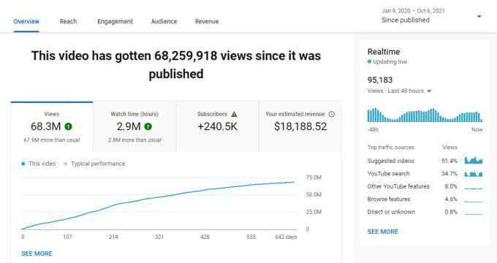Switch to the Engagement tab
Viewport: 497px width, 263px height.
[x=115, y=21]
